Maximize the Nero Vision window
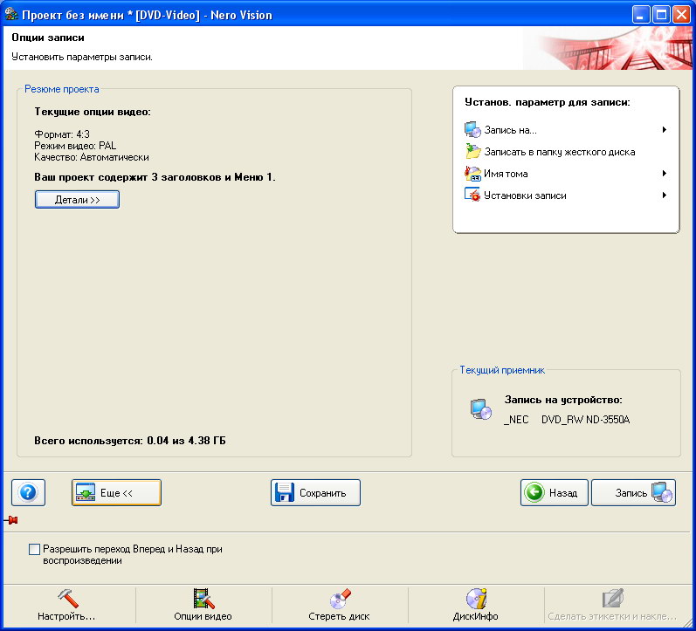 pos(660,15)
